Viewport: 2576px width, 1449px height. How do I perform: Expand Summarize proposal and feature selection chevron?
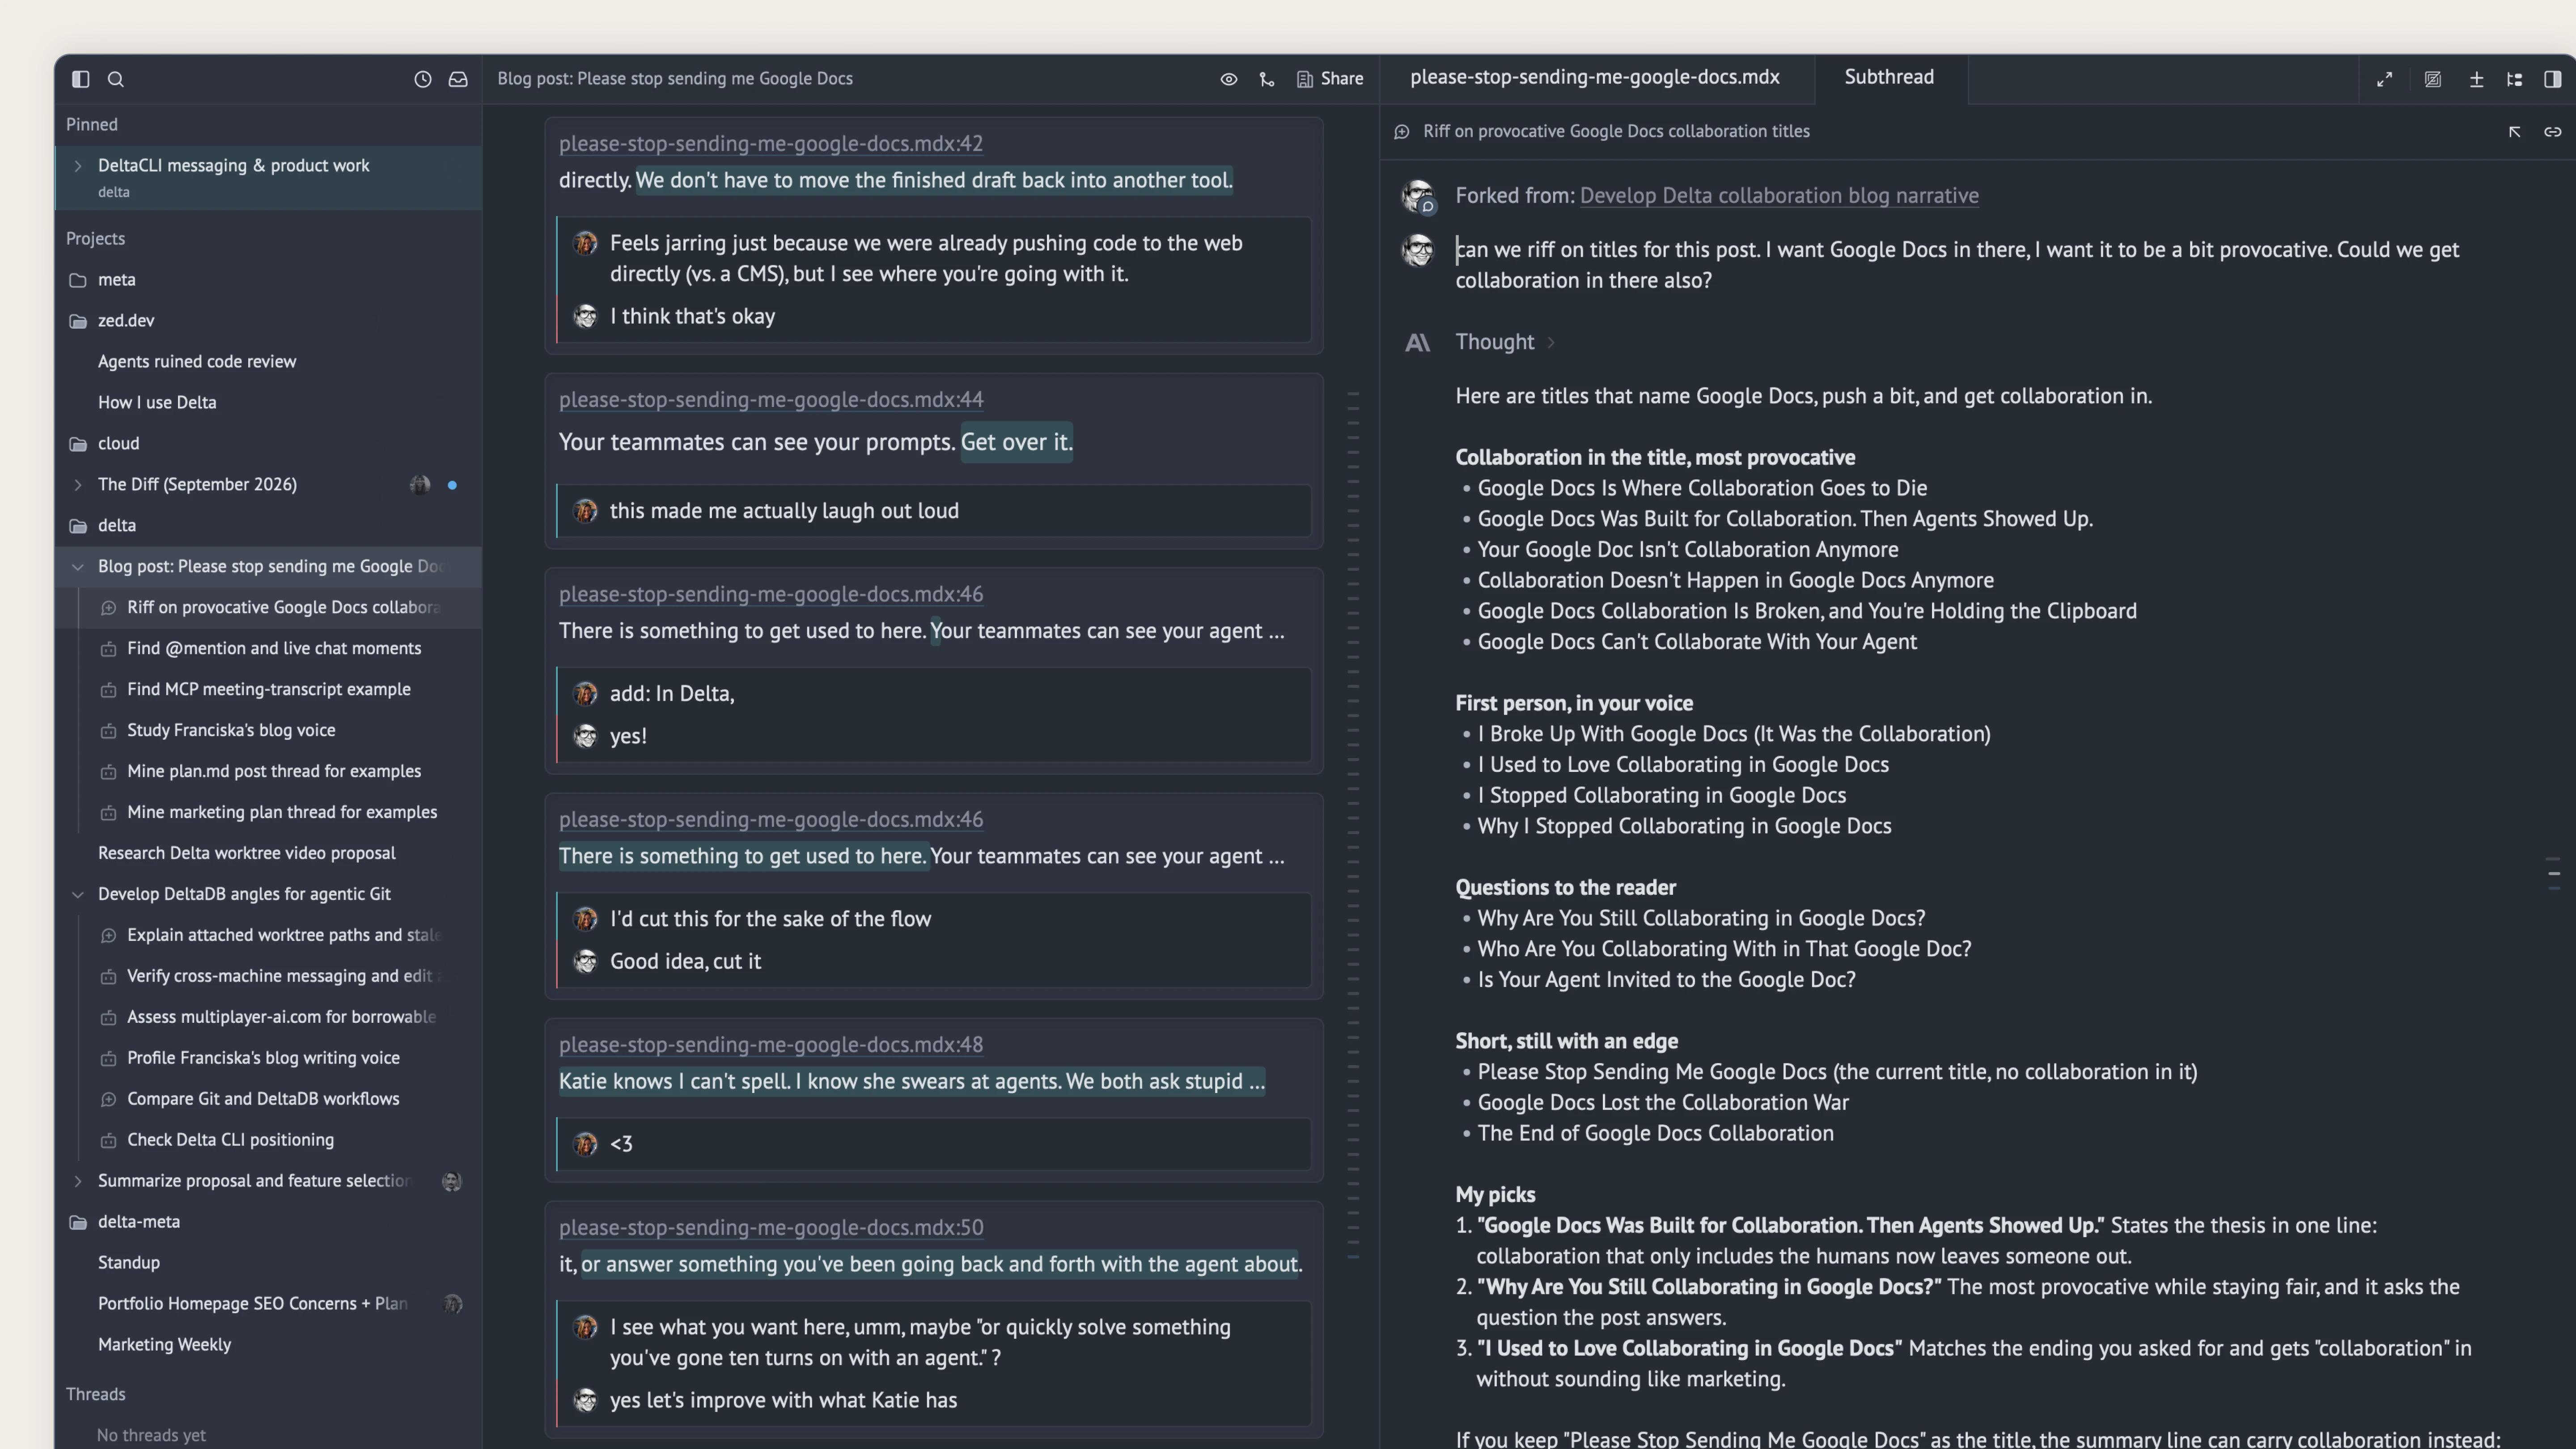point(78,1181)
